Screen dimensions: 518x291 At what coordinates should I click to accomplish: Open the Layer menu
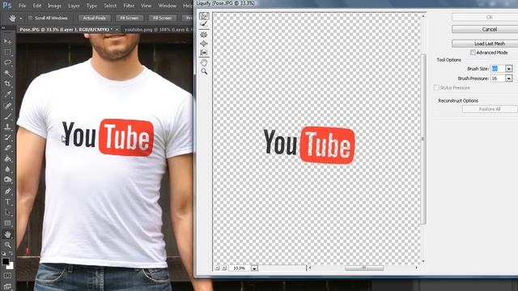coord(74,6)
